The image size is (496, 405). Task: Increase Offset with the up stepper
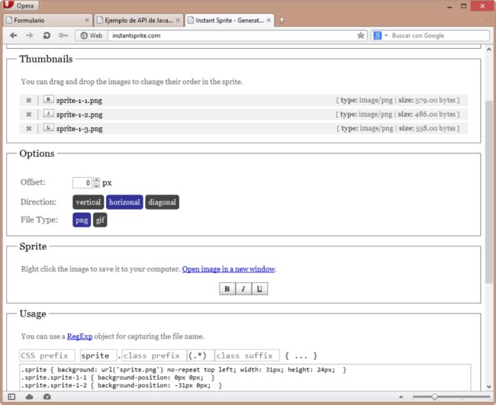pos(96,180)
